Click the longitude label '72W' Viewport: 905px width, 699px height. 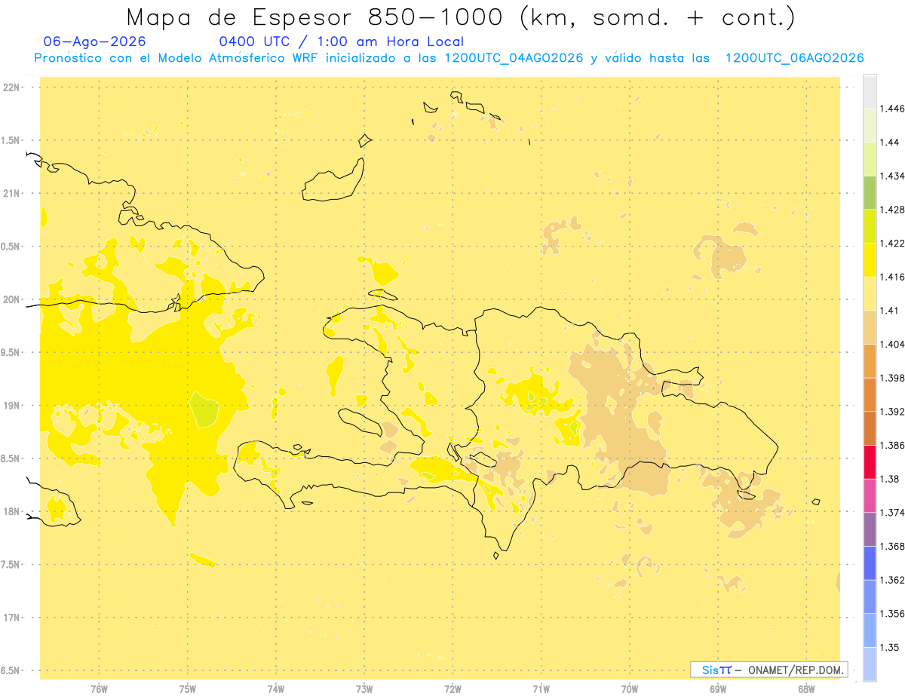tap(452, 689)
